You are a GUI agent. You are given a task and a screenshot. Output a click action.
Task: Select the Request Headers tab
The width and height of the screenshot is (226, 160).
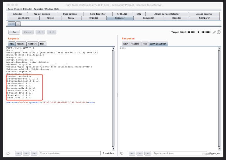click(32, 44)
